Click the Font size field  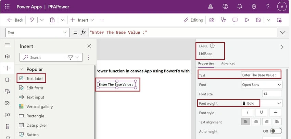(272, 94)
